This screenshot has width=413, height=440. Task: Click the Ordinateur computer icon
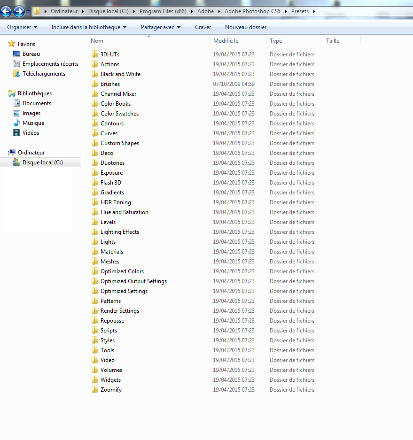click(x=12, y=152)
